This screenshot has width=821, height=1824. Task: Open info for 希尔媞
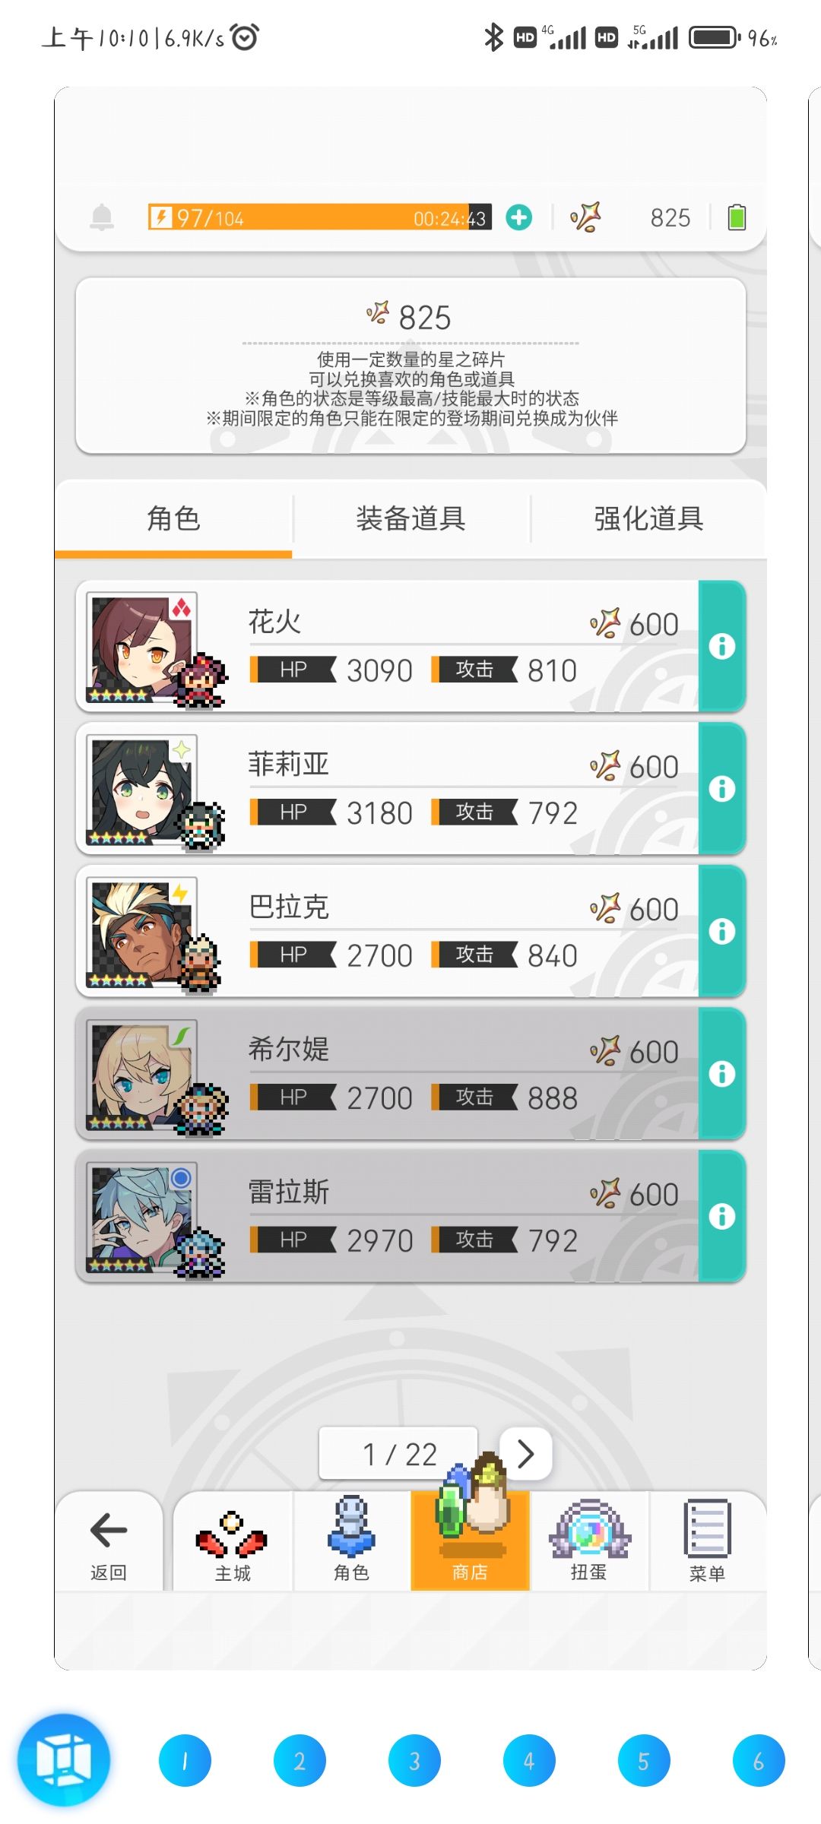(x=721, y=1074)
